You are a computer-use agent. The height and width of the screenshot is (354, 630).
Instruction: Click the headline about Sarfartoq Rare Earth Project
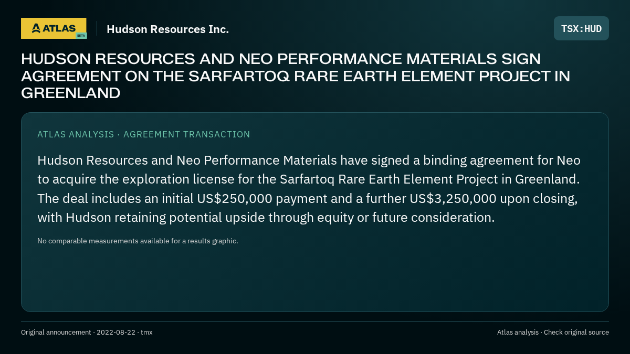coord(296,76)
